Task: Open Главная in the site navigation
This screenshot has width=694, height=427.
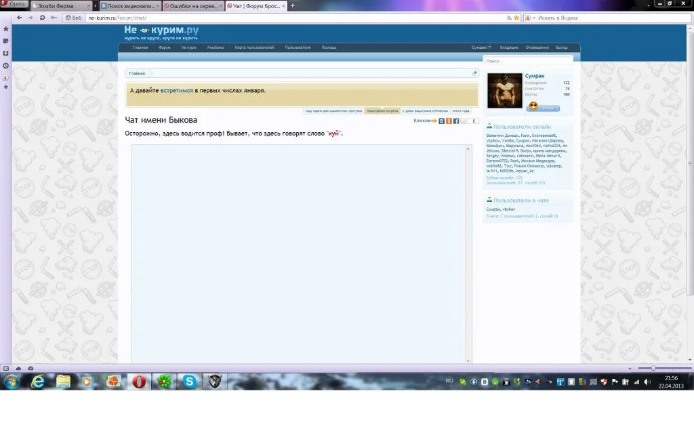Action: (140, 47)
